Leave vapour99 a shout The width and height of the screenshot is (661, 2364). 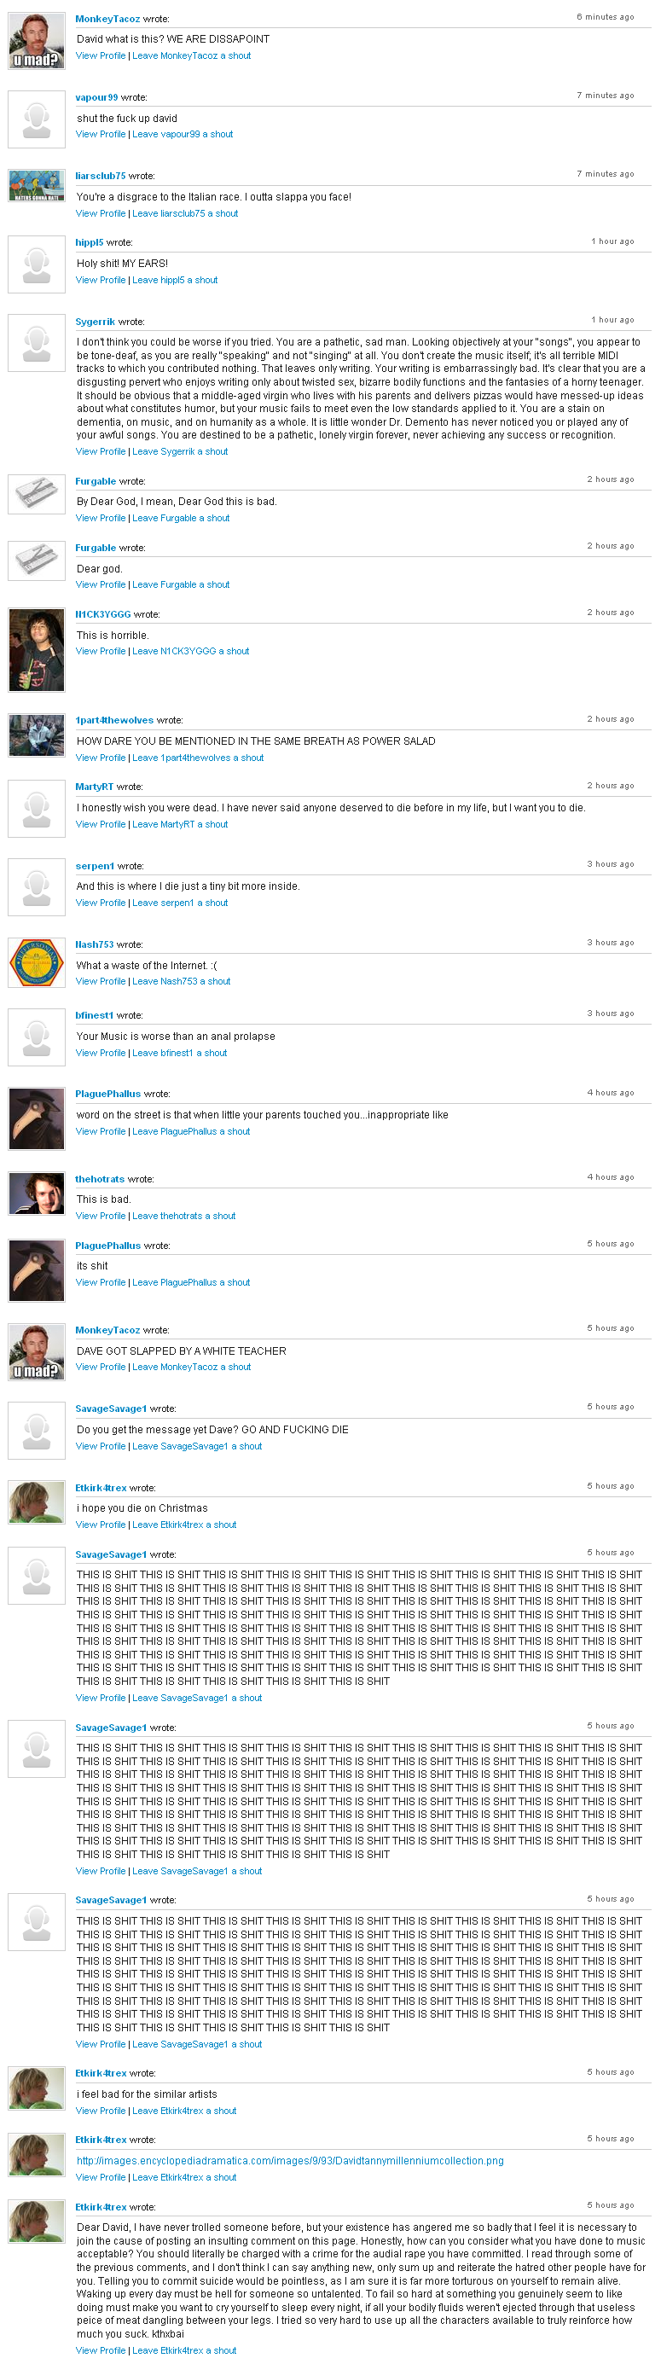click(x=183, y=135)
